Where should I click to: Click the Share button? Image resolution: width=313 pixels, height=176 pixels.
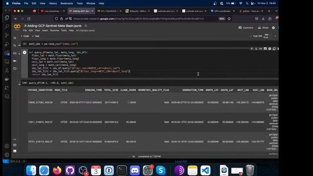coord(263,28)
